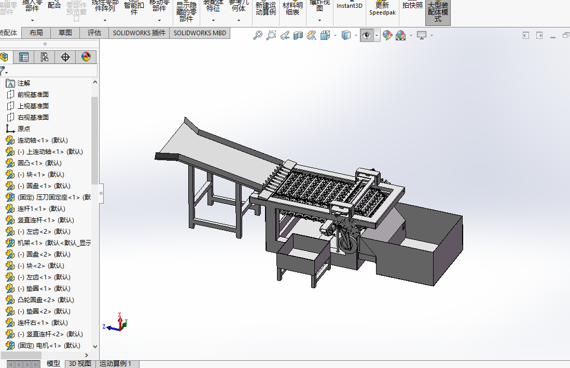Open the ConfigurationManager panel tab

(45, 57)
